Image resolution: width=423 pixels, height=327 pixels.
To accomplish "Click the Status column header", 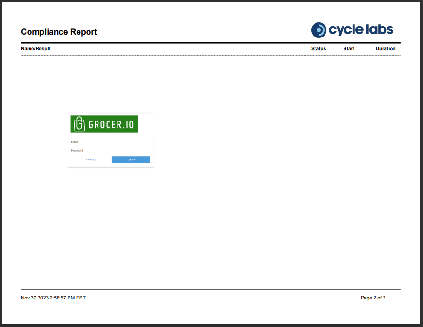I will 318,48.
